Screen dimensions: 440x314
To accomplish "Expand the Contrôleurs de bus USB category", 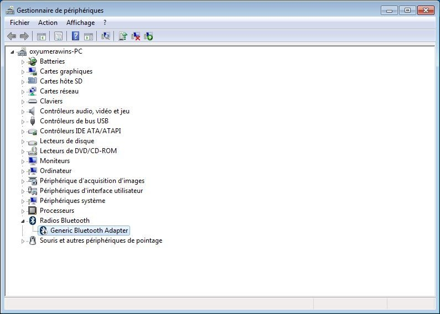I will tap(23, 122).
